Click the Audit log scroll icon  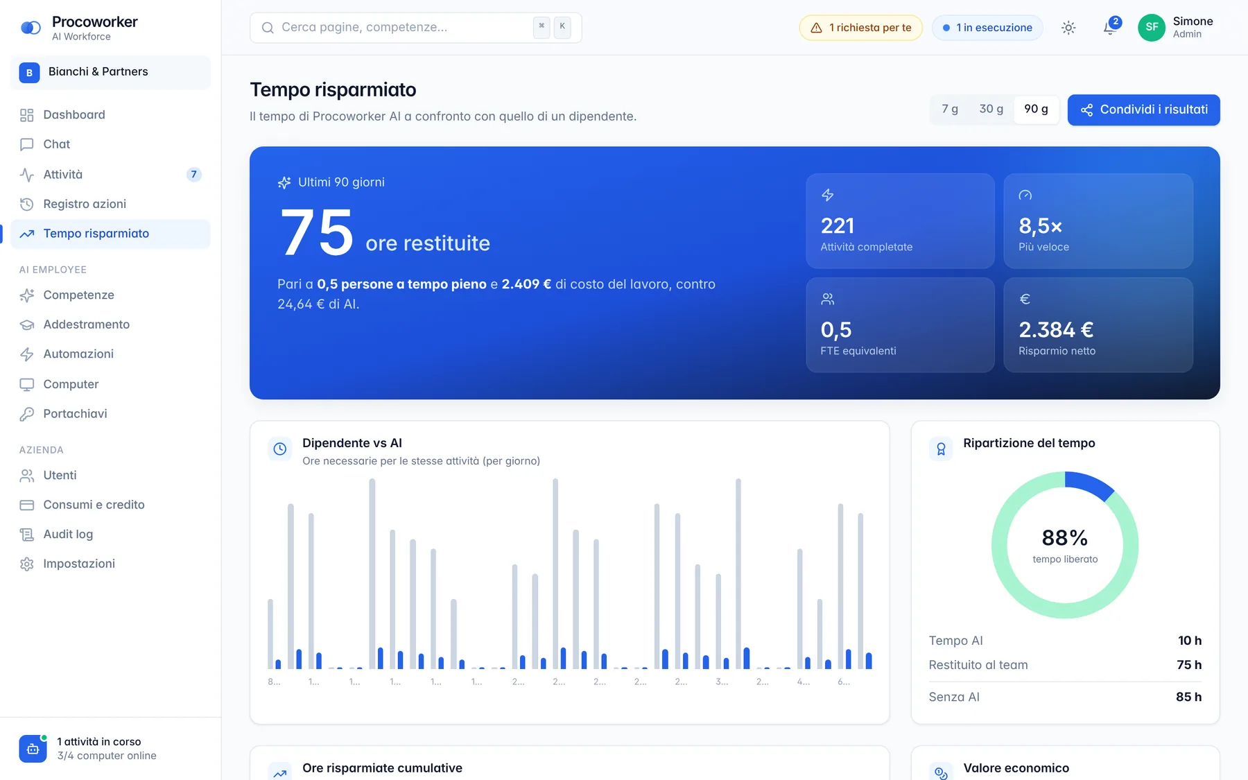27,535
